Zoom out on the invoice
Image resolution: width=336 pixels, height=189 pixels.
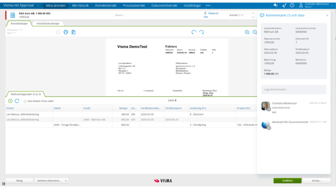click(x=254, y=32)
